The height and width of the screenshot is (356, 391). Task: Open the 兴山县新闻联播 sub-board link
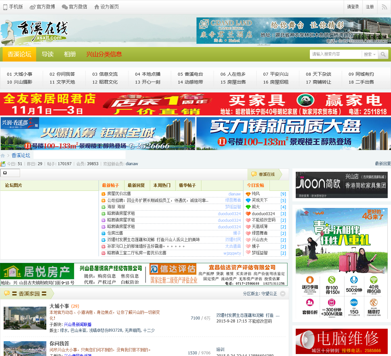[x=78, y=324]
